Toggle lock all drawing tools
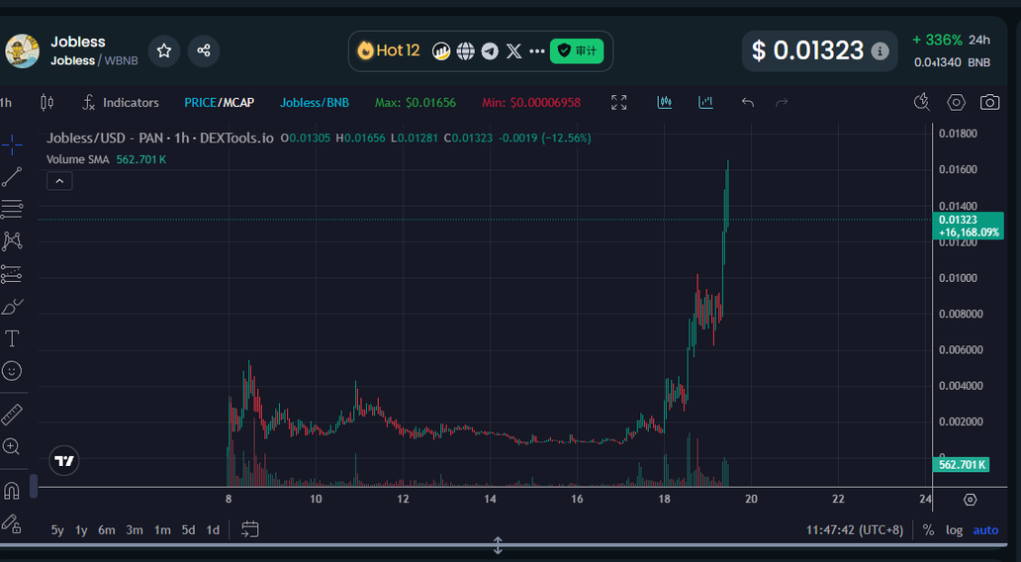 12,523
